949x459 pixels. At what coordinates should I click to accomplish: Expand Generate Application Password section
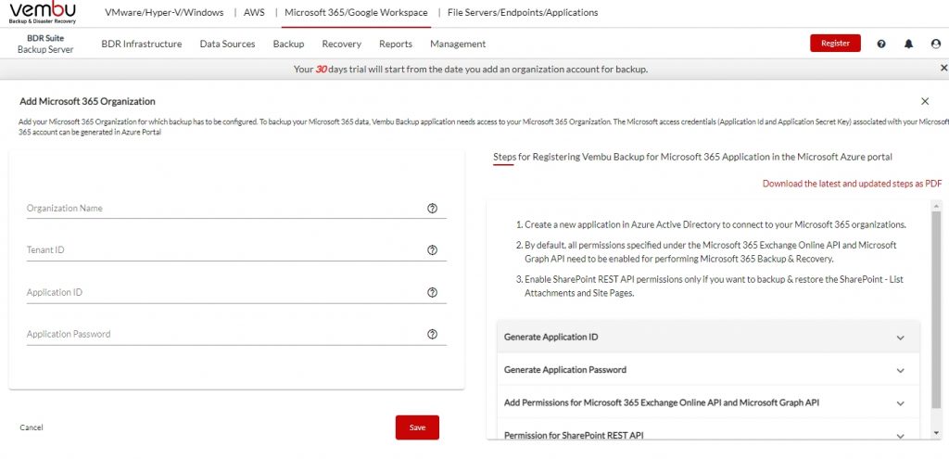[x=707, y=370]
